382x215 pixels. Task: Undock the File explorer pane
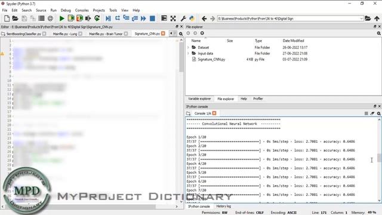(375, 26)
